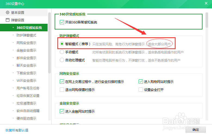
Task: Go to 网购安全提示 in sidebar
Action: (26, 43)
